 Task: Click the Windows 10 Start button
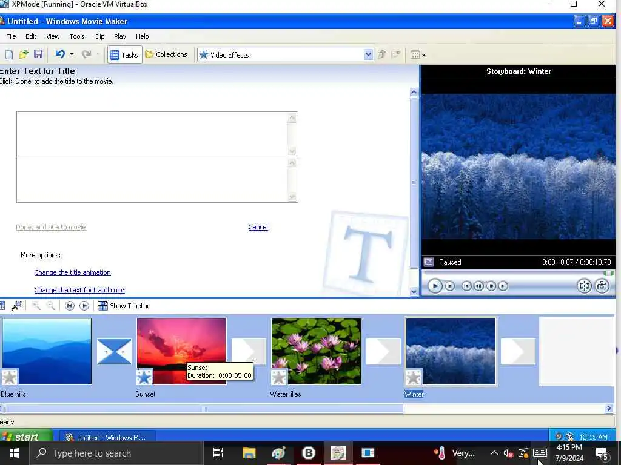pyautogui.click(x=15, y=453)
